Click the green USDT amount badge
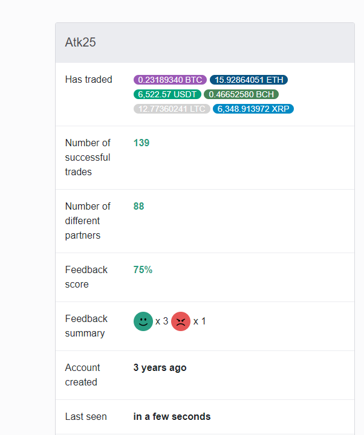 click(x=167, y=94)
